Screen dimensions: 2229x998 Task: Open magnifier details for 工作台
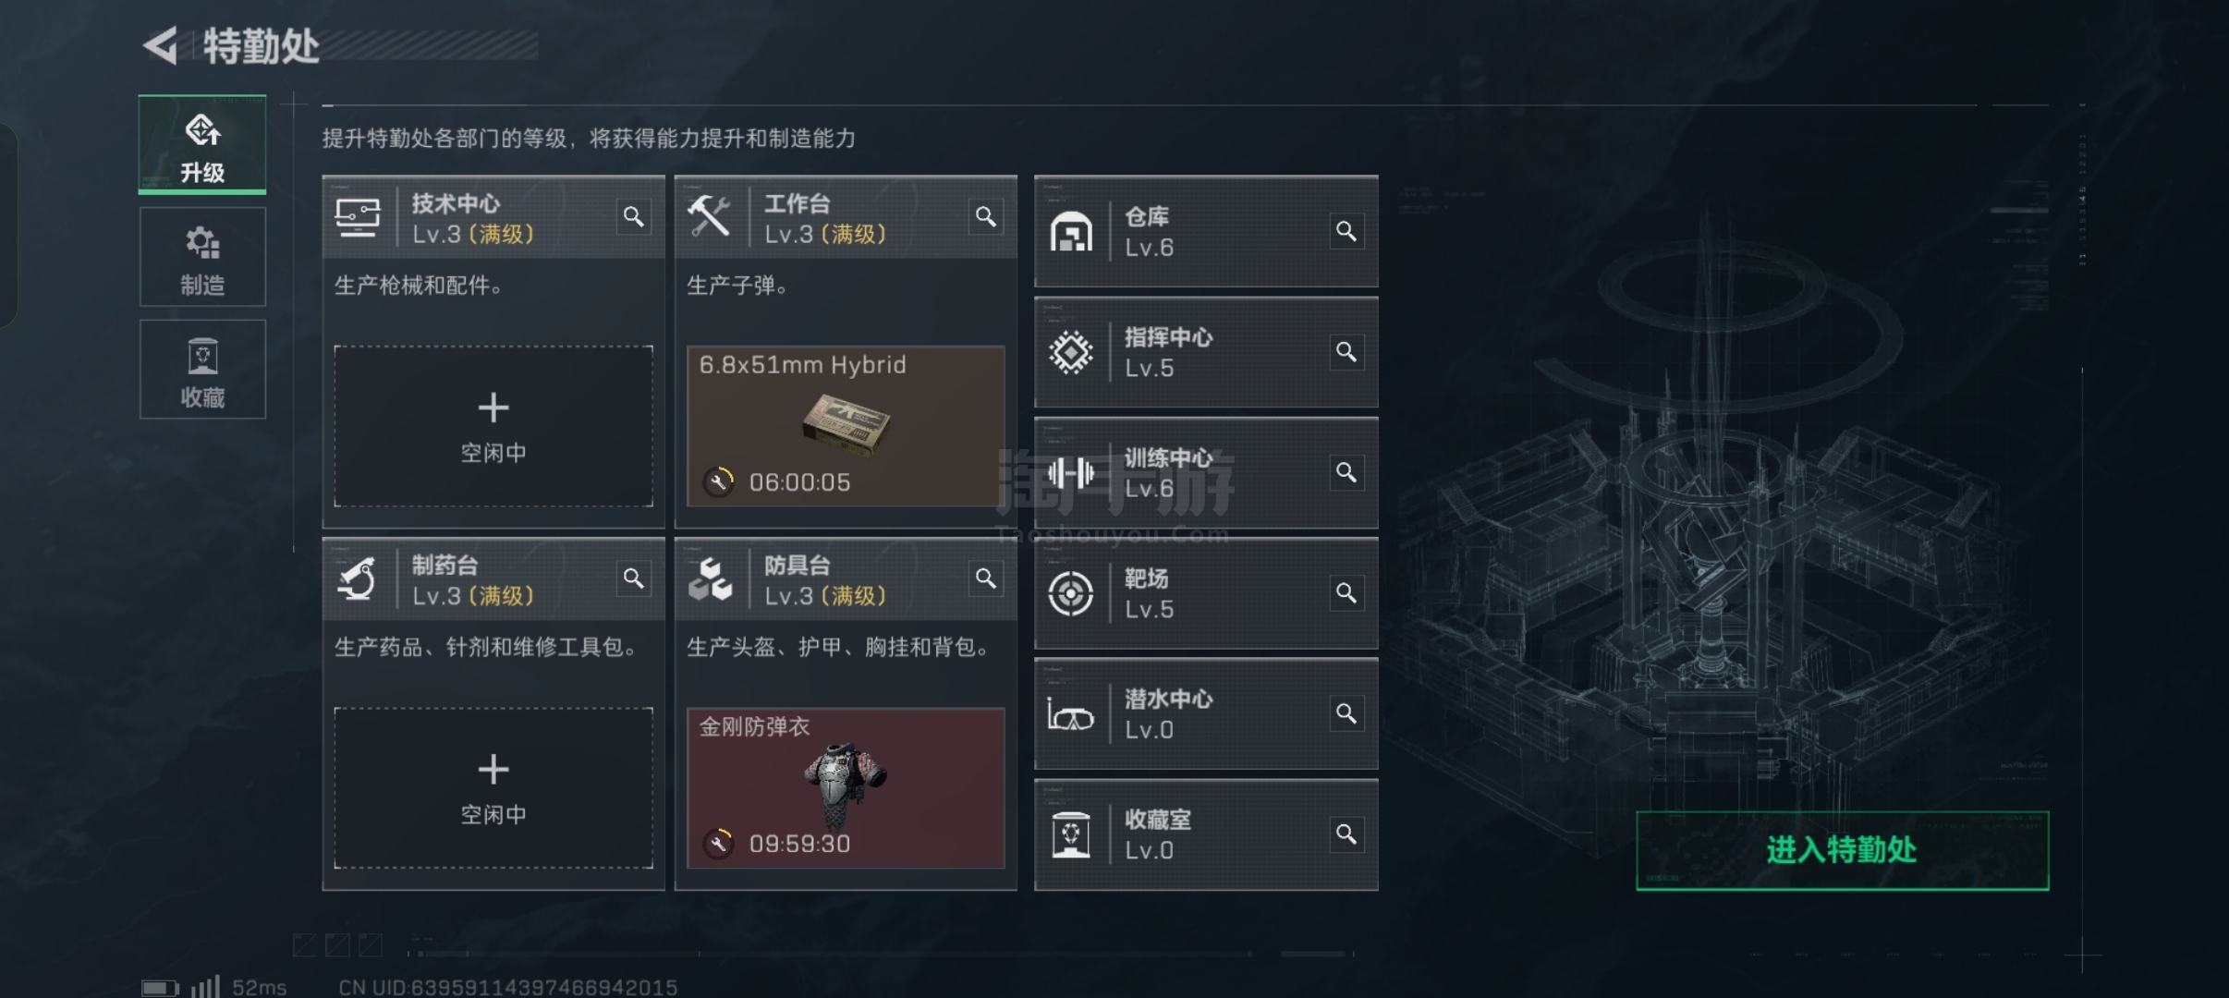click(986, 216)
